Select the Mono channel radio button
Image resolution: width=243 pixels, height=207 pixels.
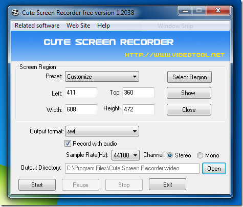[200, 155]
